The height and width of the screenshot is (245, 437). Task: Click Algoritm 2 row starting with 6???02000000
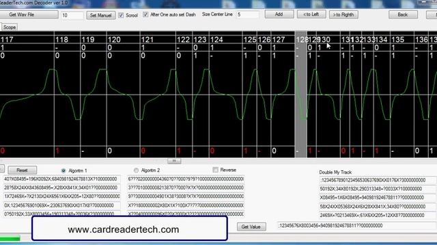pos(186,179)
